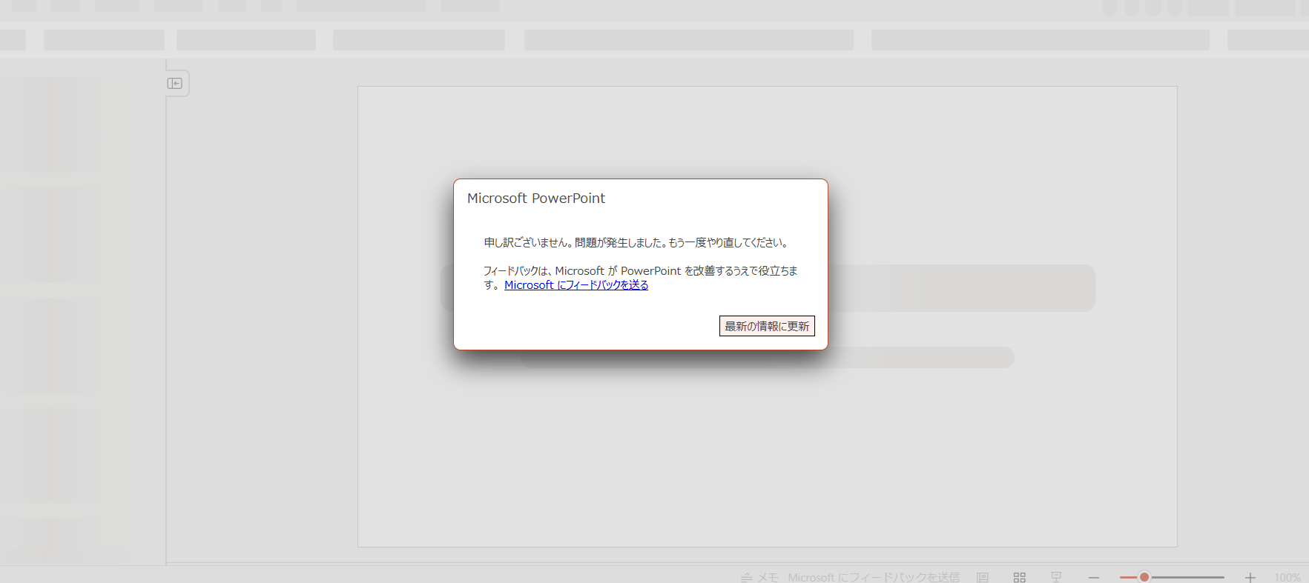This screenshot has width=1309, height=583.
Task: Click the blank area of the slide canvas
Action: [768, 459]
